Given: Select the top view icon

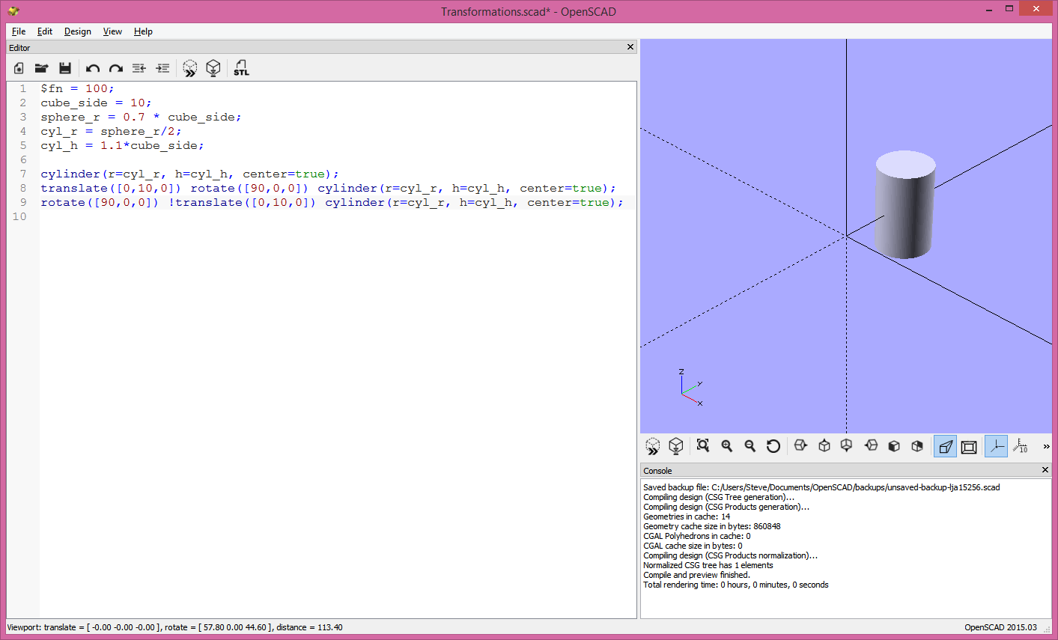Looking at the screenshot, I should point(824,445).
